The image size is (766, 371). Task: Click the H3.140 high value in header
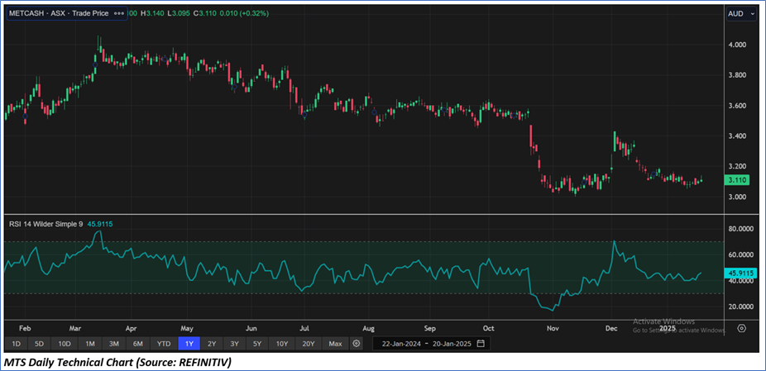(x=152, y=14)
